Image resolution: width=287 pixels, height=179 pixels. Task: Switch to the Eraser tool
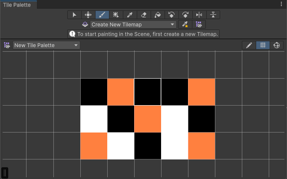tap(144, 15)
